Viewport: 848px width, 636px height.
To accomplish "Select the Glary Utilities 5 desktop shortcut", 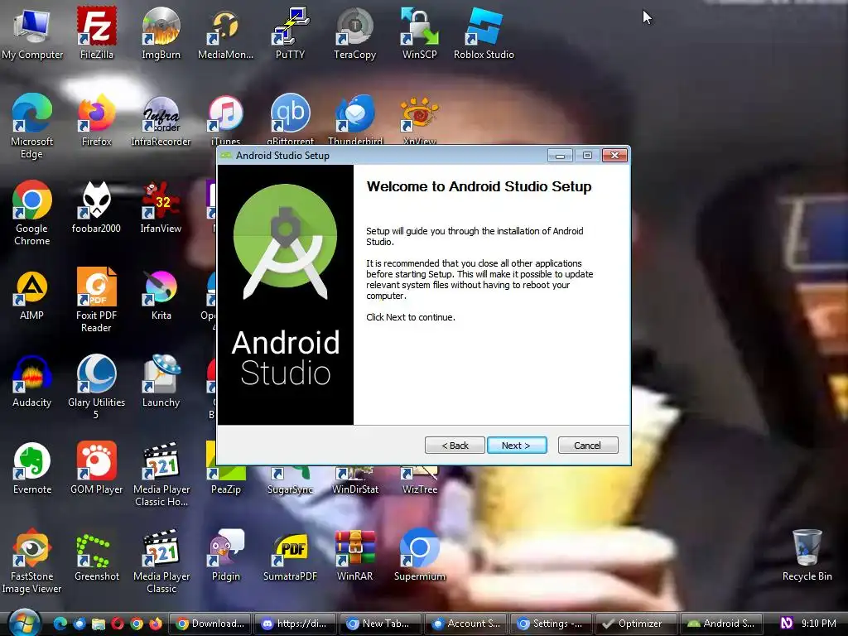I will point(96,388).
